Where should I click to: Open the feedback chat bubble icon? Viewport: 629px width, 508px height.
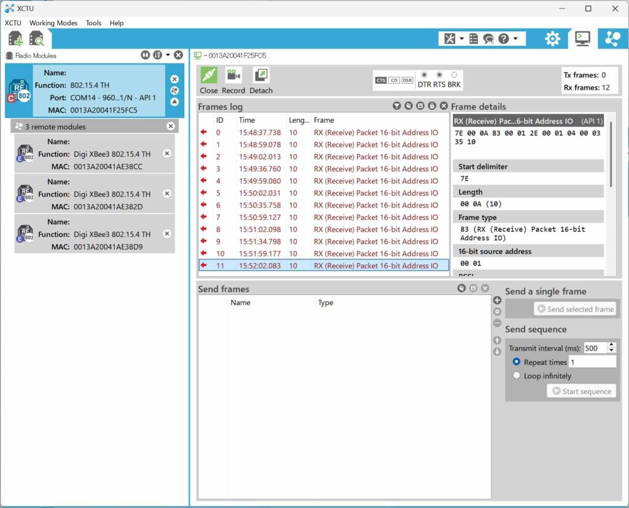488,39
